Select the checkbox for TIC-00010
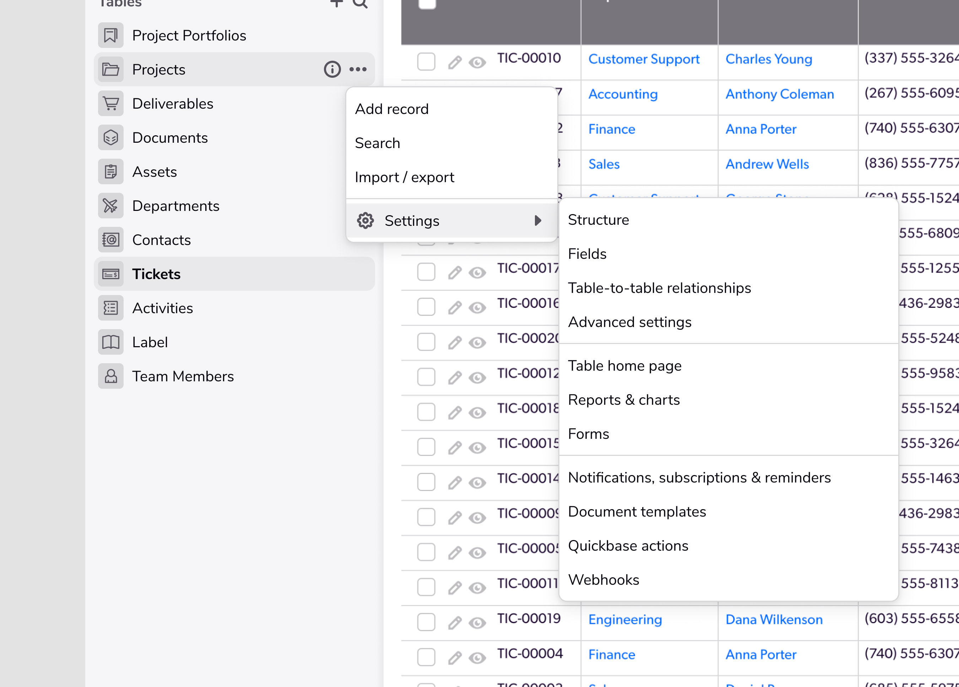 pyautogui.click(x=426, y=62)
